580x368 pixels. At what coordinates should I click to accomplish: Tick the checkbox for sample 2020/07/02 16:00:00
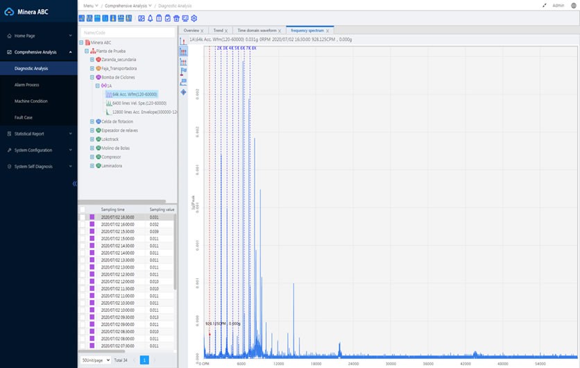point(83,224)
